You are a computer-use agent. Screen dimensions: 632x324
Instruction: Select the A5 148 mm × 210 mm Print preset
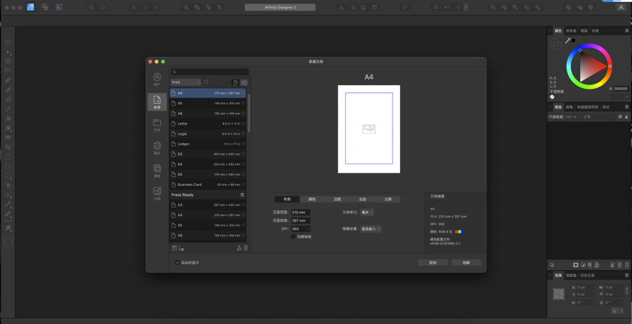click(207, 103)
